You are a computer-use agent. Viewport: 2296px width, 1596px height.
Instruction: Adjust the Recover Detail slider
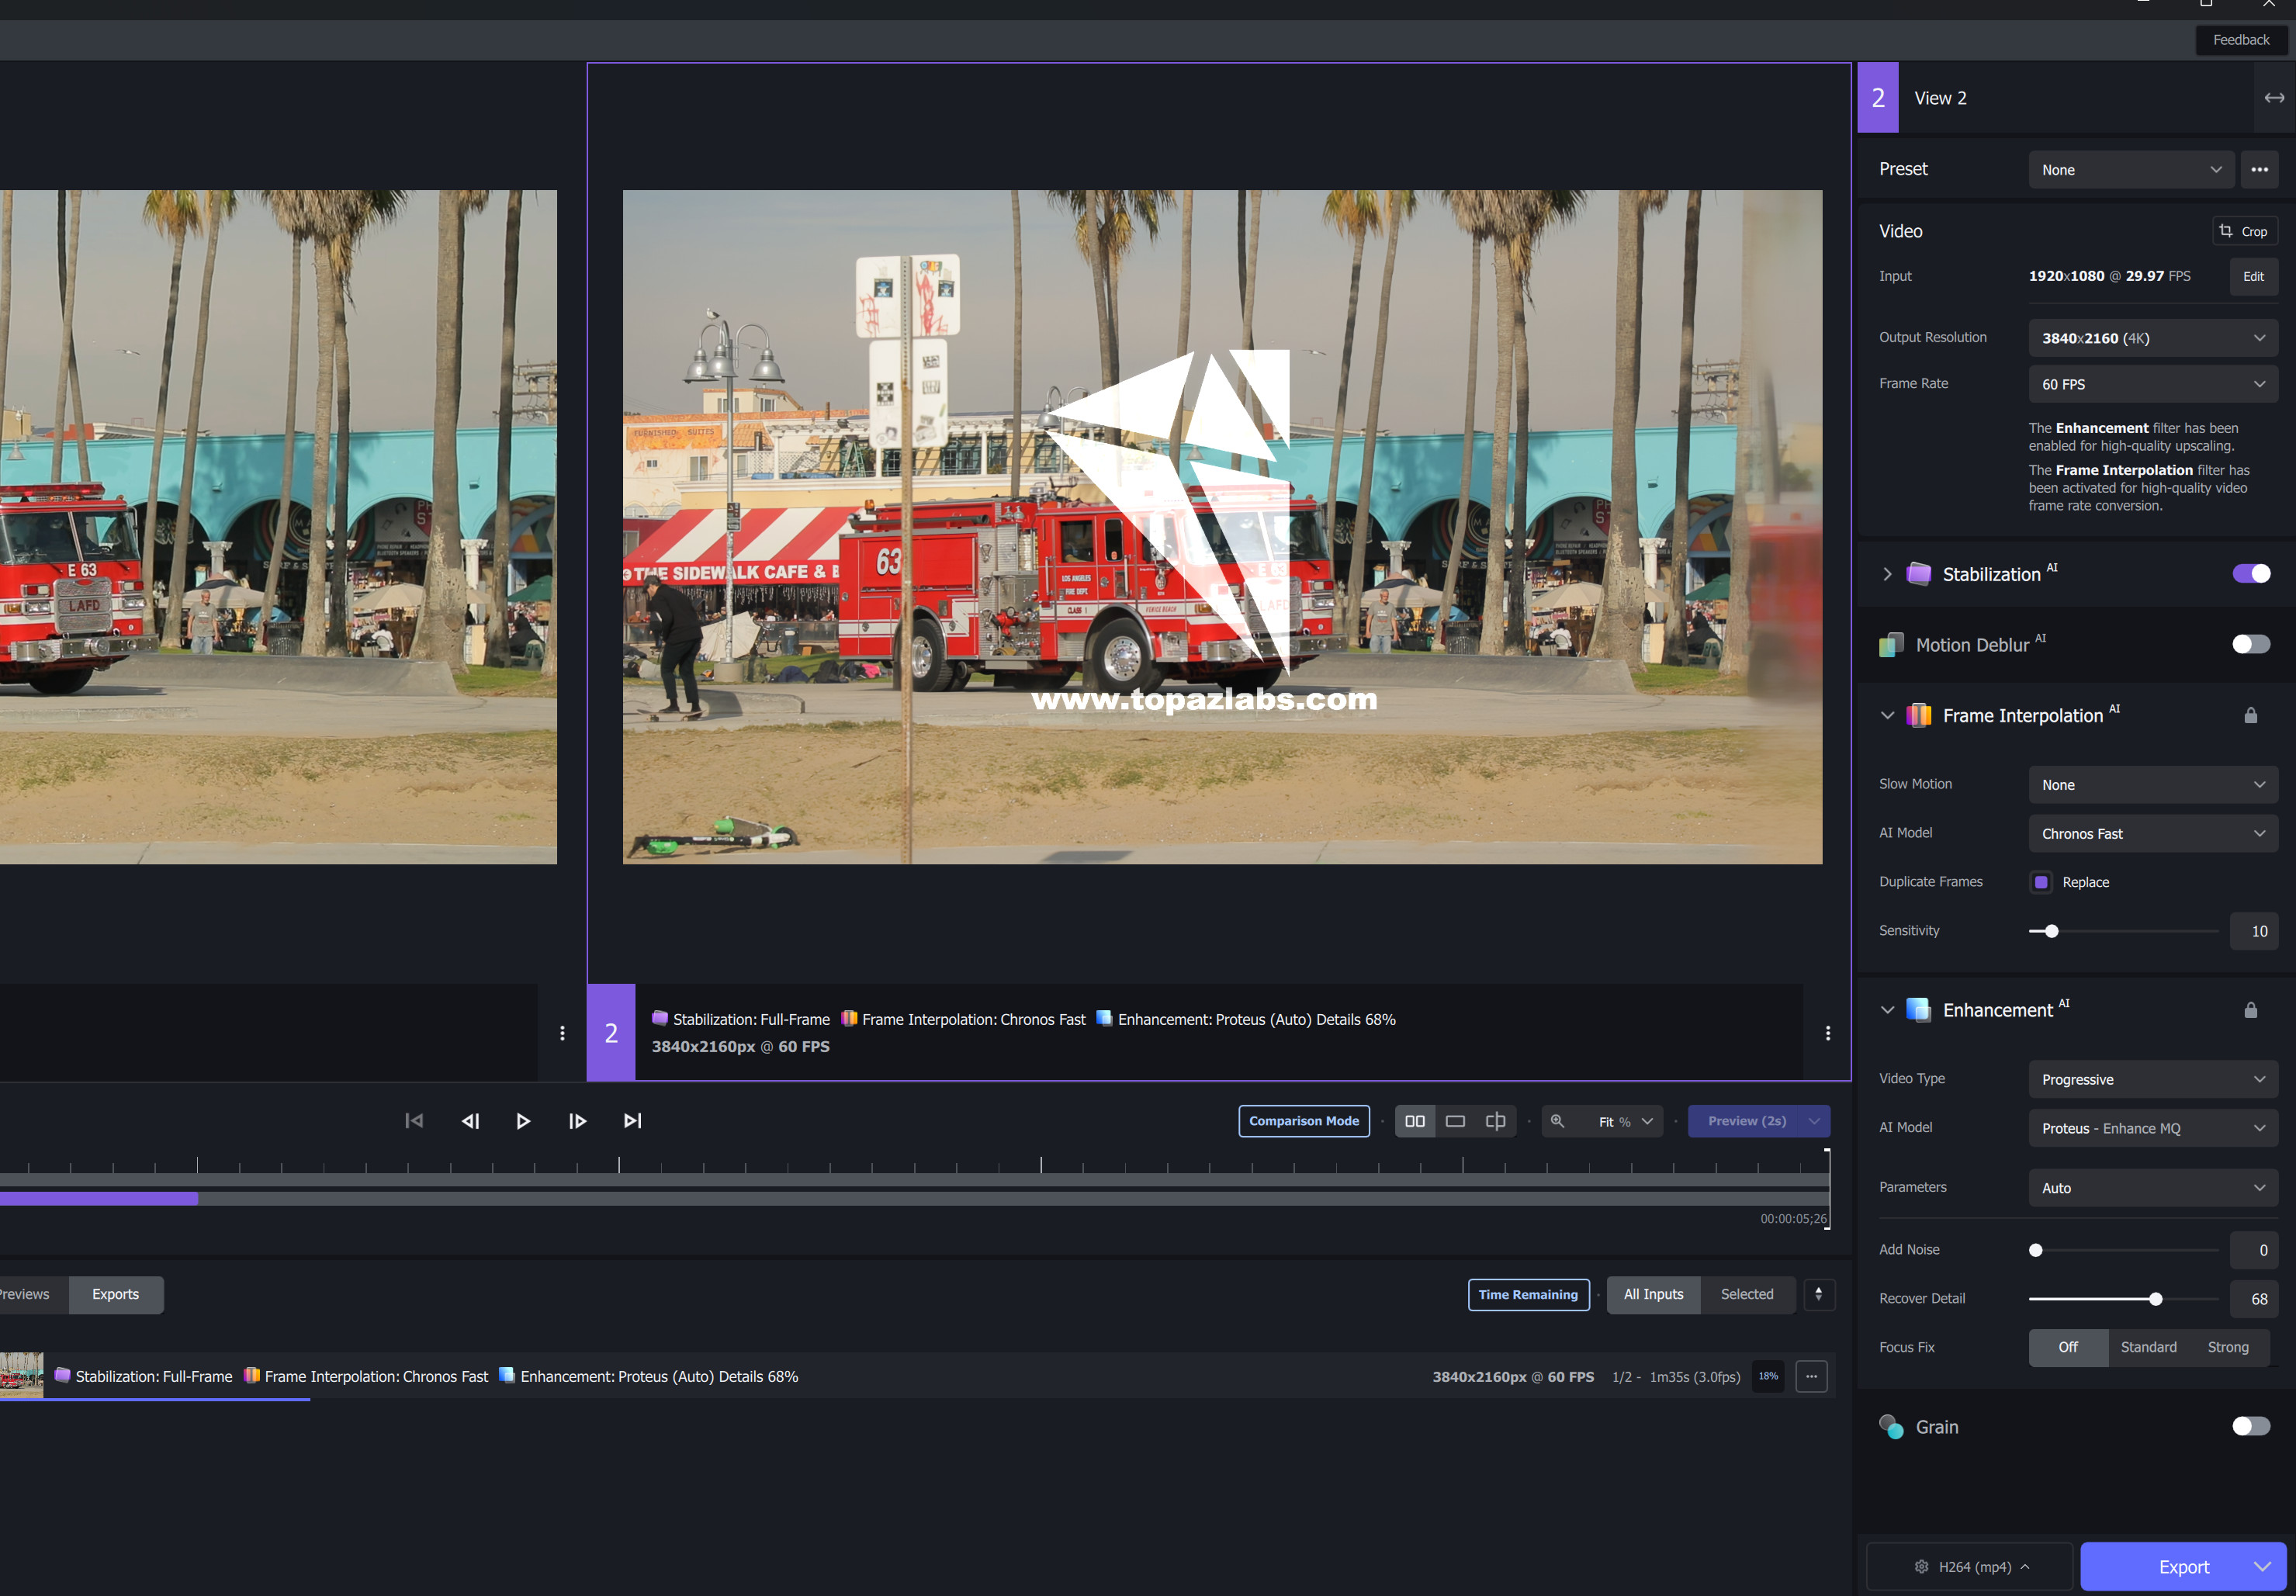[2155, 1299]
